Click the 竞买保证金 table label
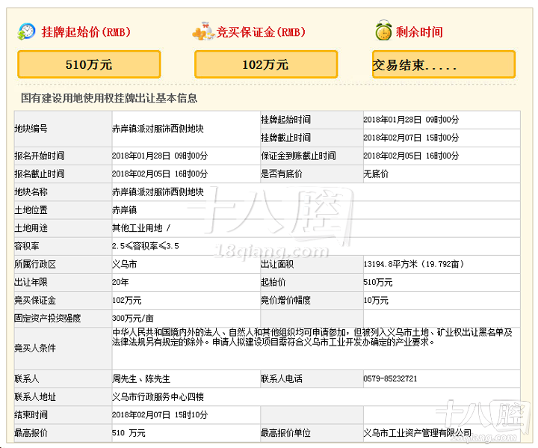Image resolution: width=538 pixels, height=448 pixels. [x=35, y=300]
